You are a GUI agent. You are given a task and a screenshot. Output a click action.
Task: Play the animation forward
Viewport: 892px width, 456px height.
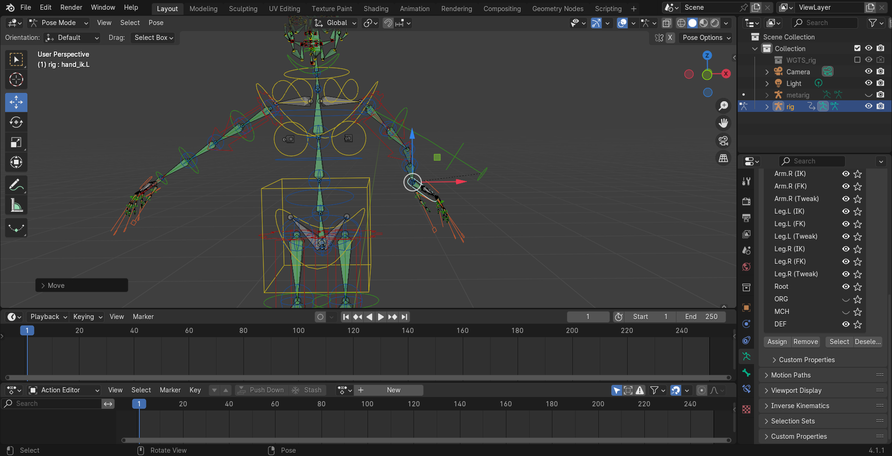[380, 317]
